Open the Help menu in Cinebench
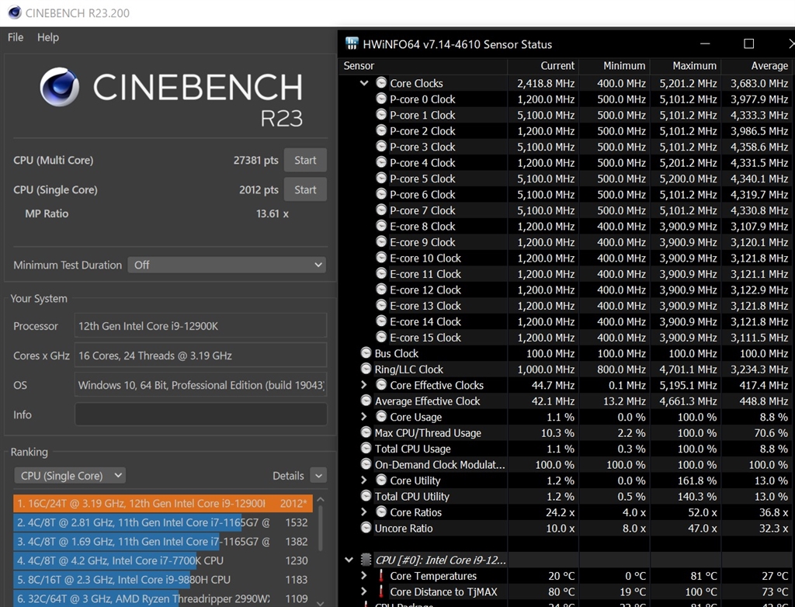Screen dimensions: 795x607 [47, 37]
